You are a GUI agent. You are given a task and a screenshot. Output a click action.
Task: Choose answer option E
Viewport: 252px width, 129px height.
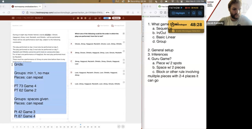click(x=71, y=84)
